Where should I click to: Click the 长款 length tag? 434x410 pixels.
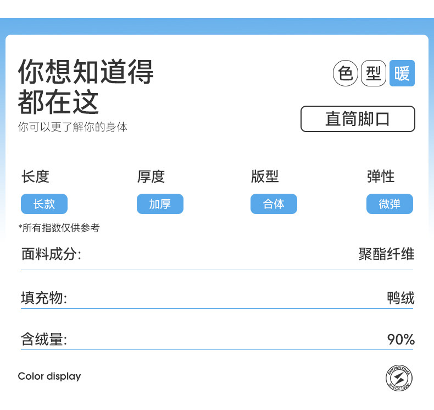[44, 204]
